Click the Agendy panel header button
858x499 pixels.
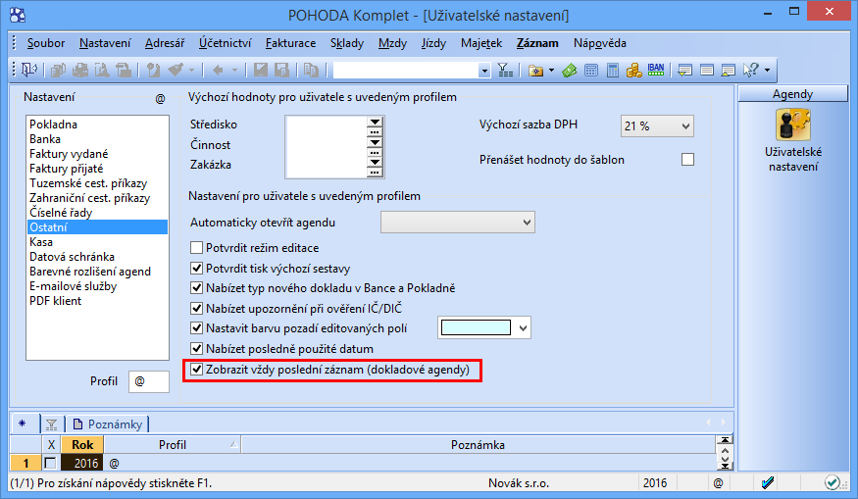(x=792, y=93)
